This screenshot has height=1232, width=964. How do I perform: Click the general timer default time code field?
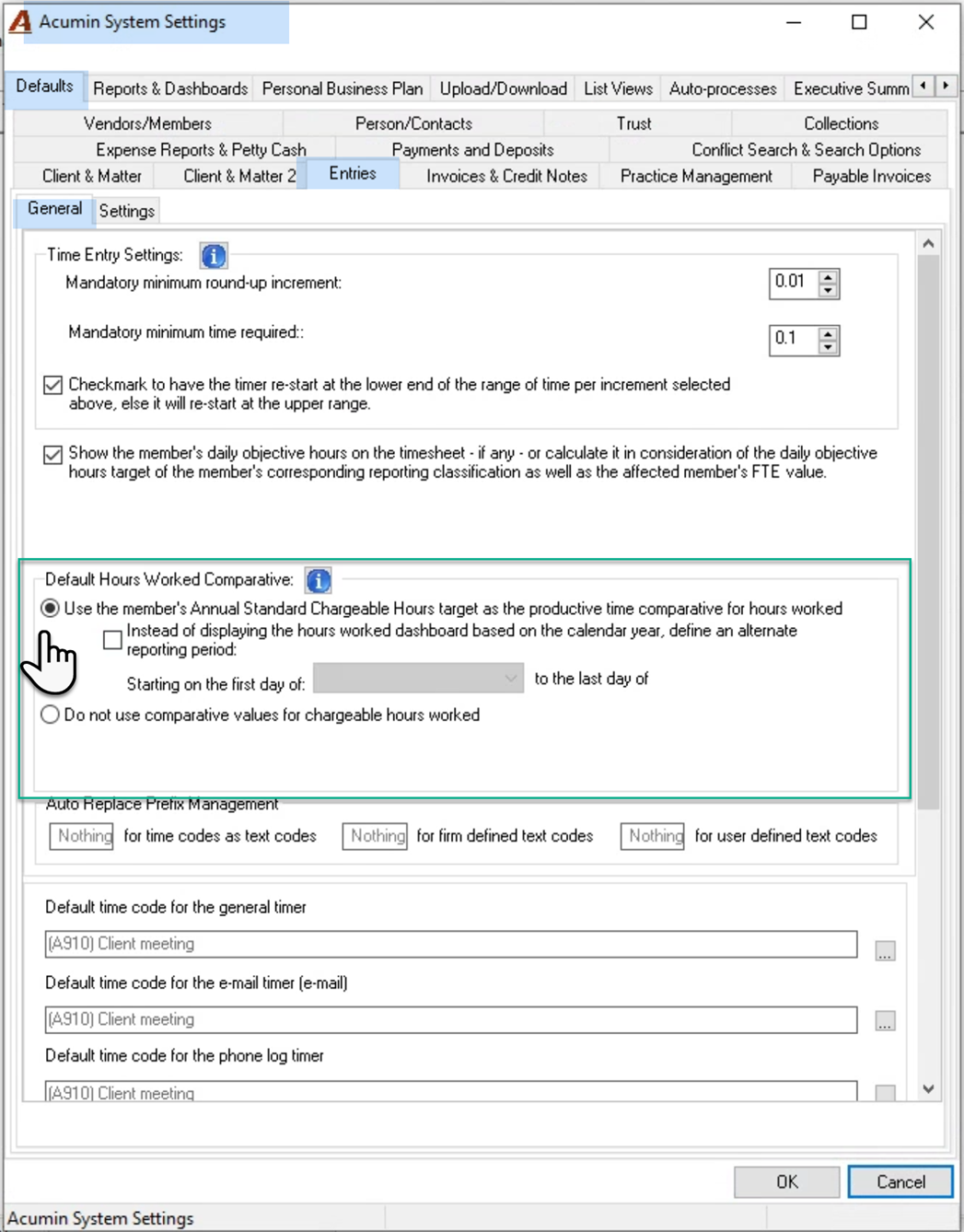(451, 944)
